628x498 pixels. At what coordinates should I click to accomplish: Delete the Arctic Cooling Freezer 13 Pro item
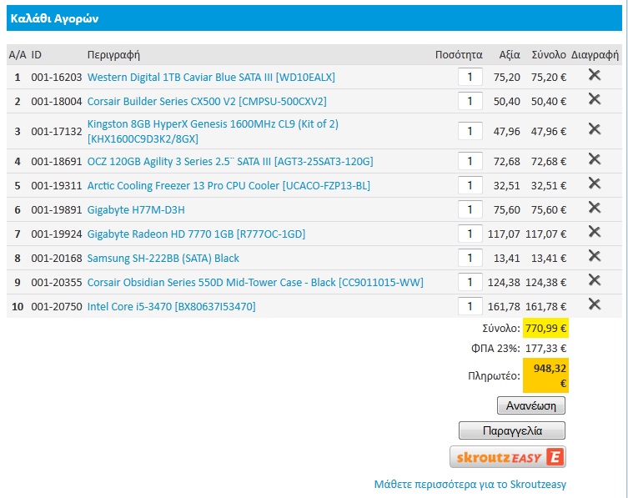click(x=595, y=183)
